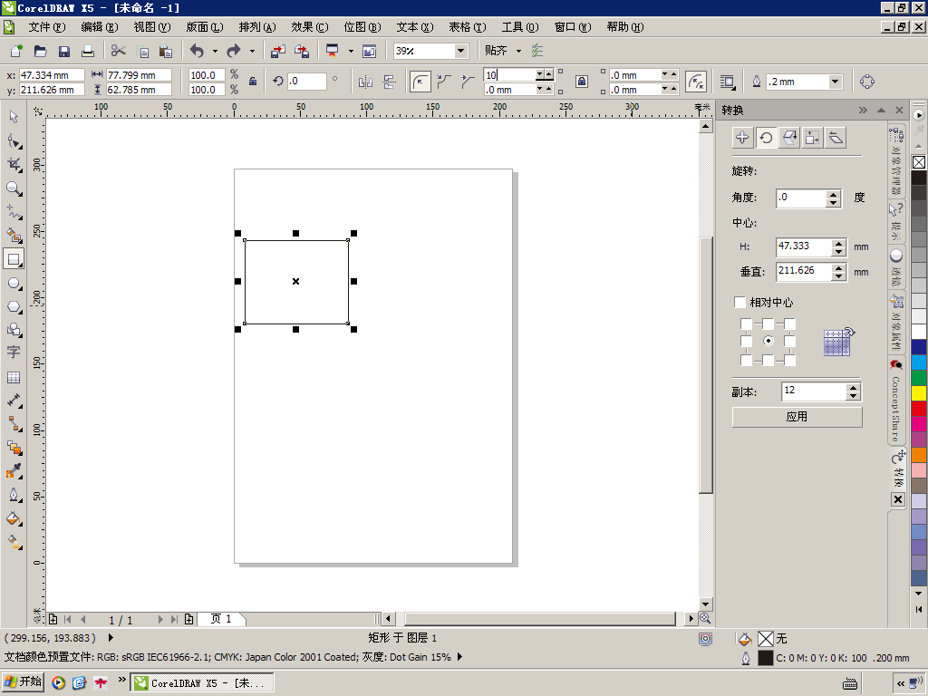Click the yellow color swatch in palette
This screenshot has height=696, width=928.
click(919, 392)
